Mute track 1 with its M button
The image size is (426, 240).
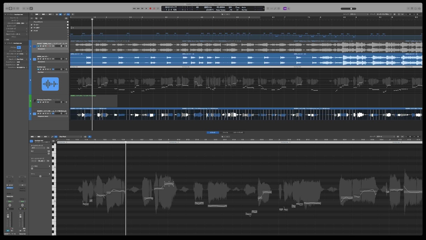coord(38,46)
